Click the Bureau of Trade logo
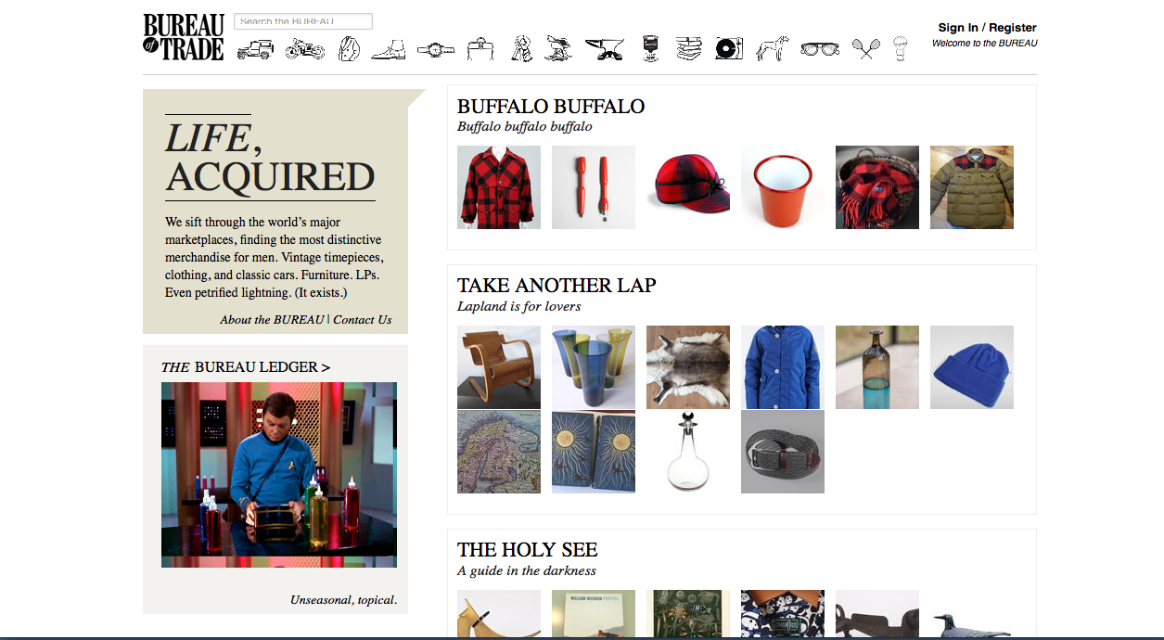 coord(184,37)
